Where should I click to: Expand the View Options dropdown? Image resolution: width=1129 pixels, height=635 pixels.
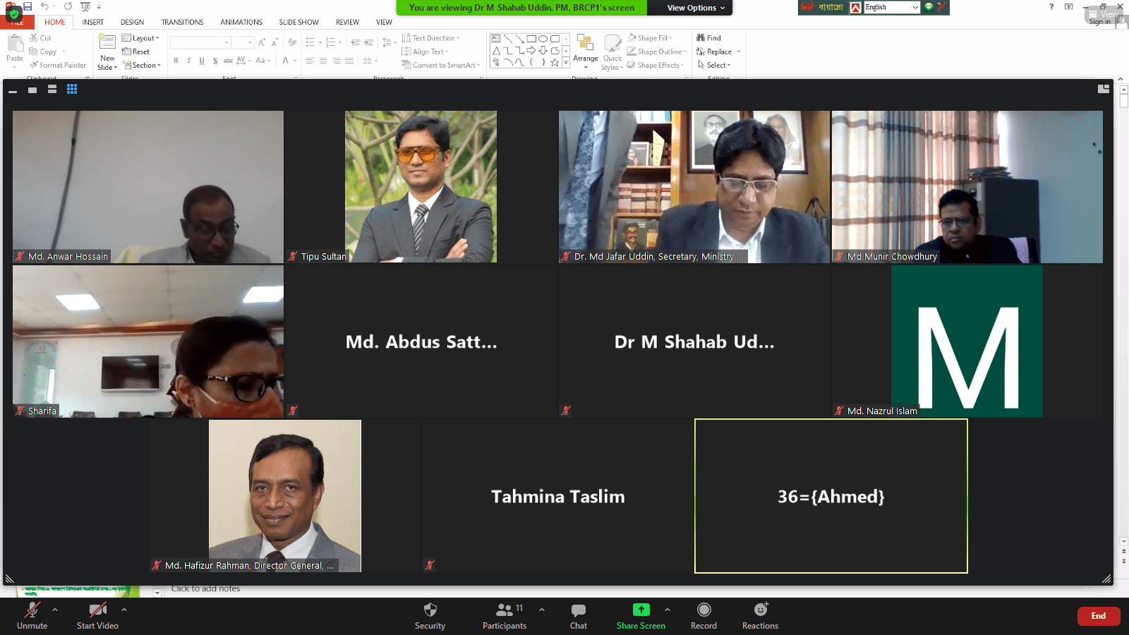click(x=696, y=8)
